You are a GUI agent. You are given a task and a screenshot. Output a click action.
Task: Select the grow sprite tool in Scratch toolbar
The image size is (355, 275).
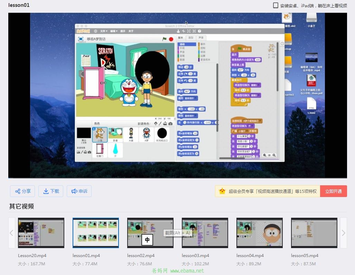[189, 31]
